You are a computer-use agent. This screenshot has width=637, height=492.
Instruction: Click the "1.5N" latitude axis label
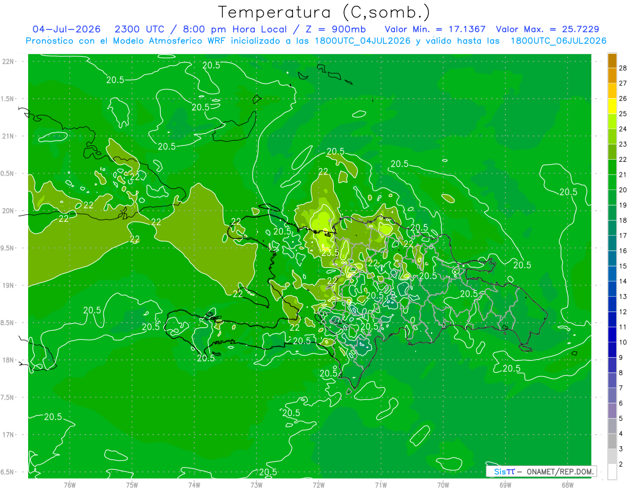[8, 99]
